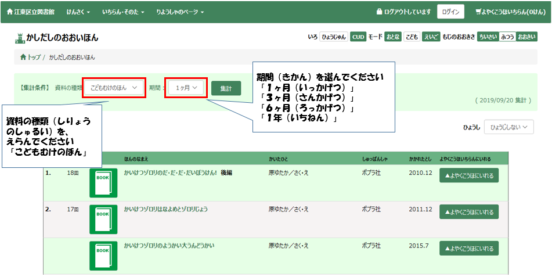552x280 pixels.
Task: Set text size to おおきい
Action: pos(526,37)
